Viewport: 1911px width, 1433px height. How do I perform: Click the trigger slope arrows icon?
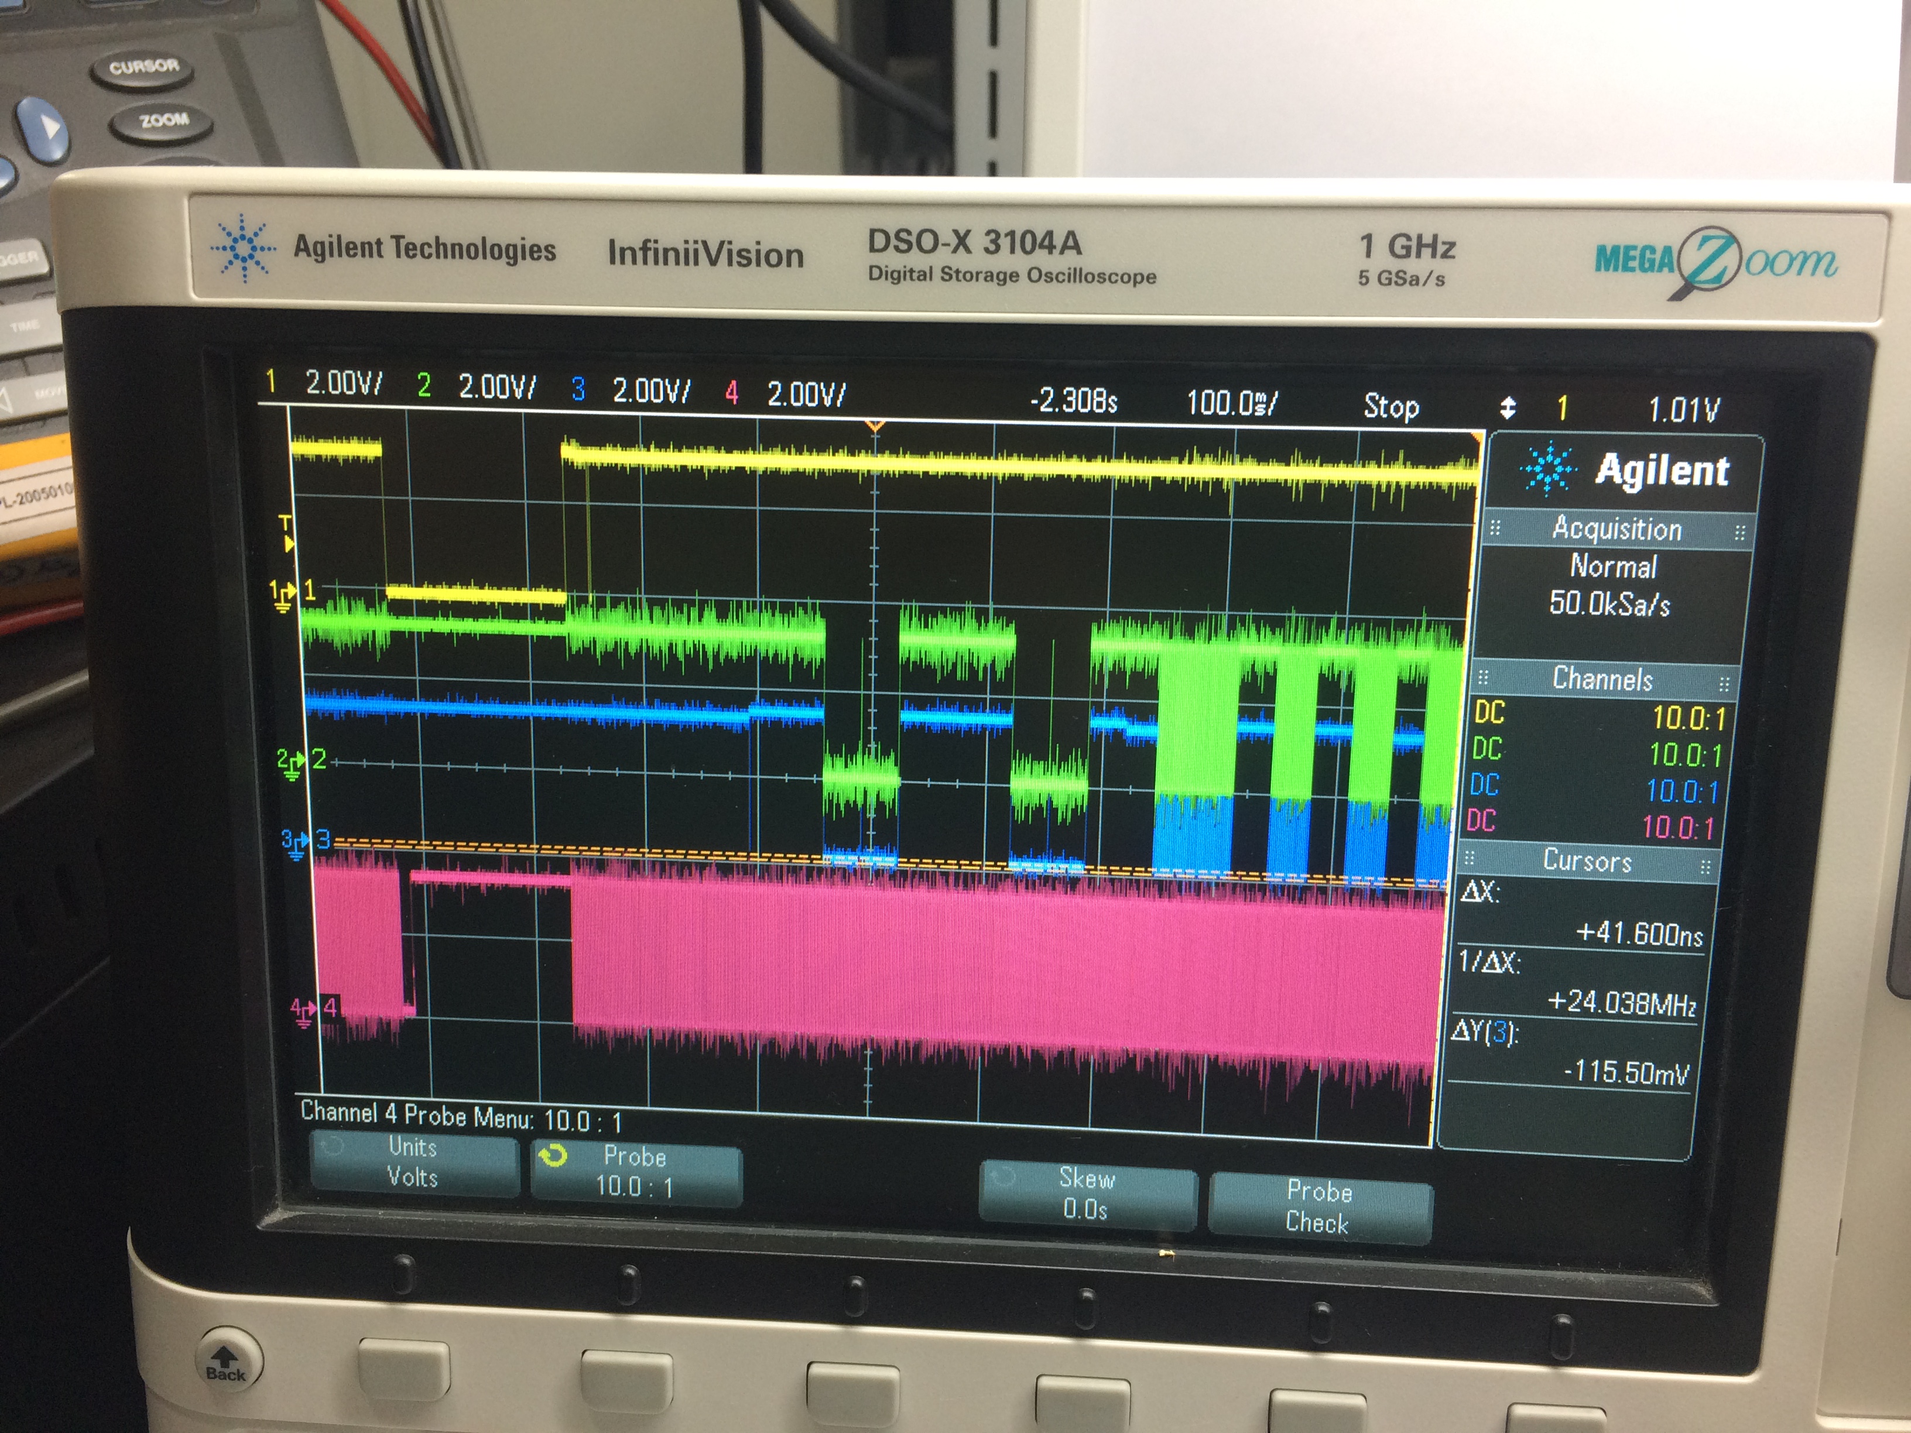click(1508, 407)
